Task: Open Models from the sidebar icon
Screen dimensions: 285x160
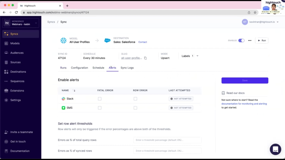Action: tap(6, 43)
